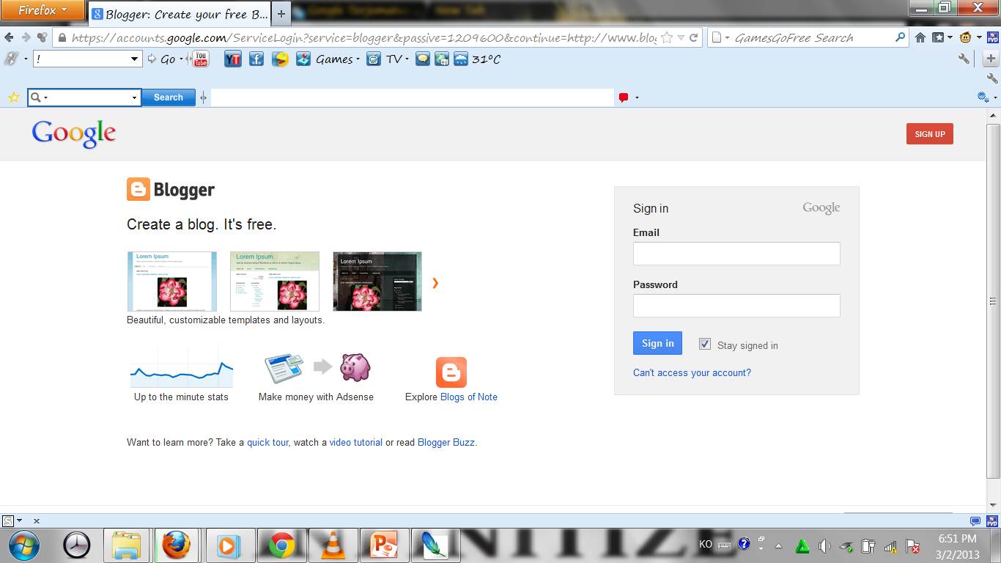Select the Blogger: Create your free B... tab
The image size is (1001, 563).
click(180, 14)
